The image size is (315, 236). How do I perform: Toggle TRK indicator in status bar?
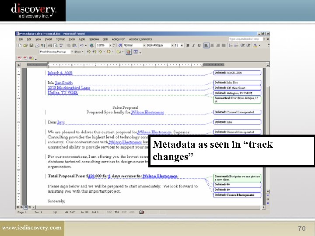pos(117,212)
